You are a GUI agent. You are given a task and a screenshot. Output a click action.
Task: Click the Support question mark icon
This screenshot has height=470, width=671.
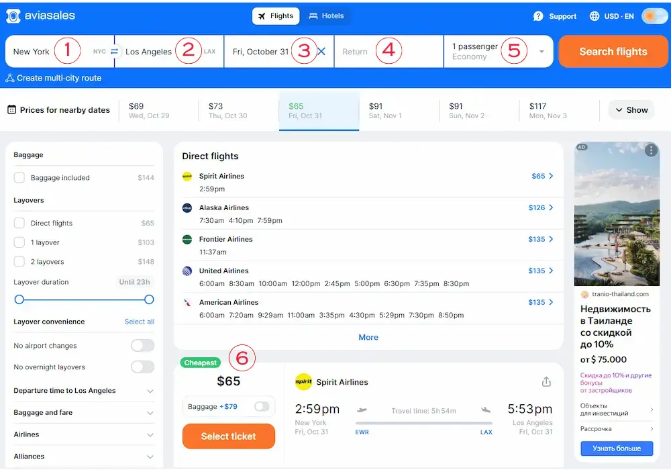(x=538, y=16)
